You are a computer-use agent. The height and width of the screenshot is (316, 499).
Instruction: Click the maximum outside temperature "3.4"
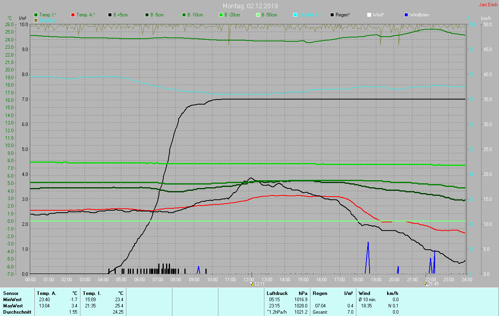(x=74, y=305)
